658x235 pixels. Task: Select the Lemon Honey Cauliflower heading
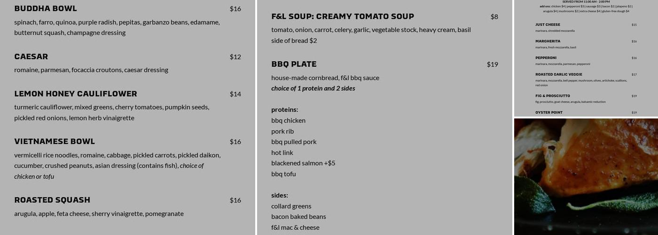tap(76, 94)
